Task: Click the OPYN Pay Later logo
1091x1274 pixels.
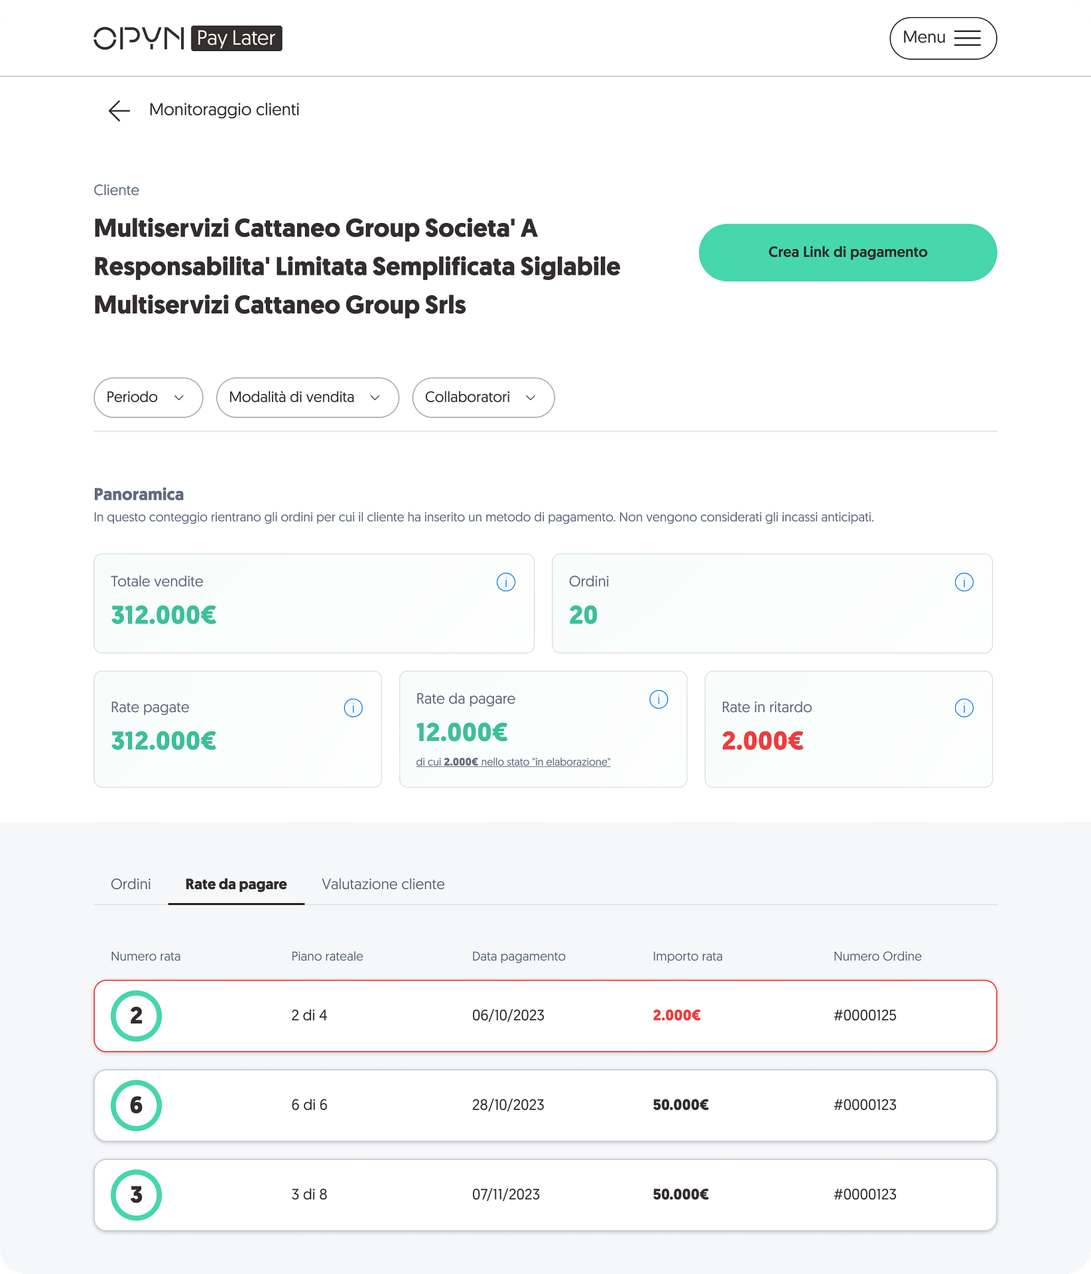Action: tap(188, 38)
